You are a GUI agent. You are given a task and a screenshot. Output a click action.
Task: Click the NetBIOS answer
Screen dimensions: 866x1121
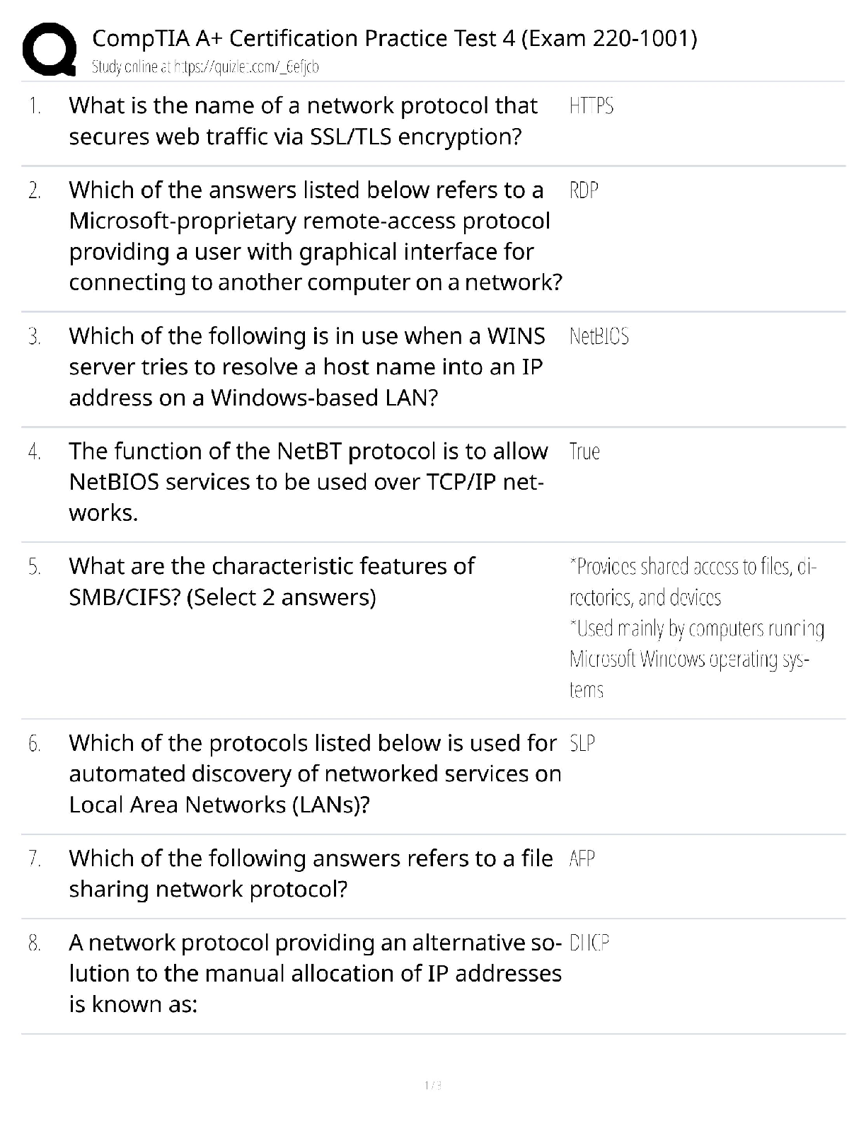(599, 336)
